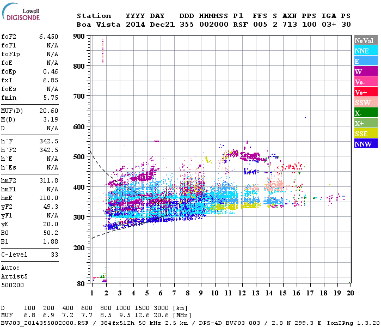Click the C-level value 33
The image size is (381, 327).
tap(54, 255)
